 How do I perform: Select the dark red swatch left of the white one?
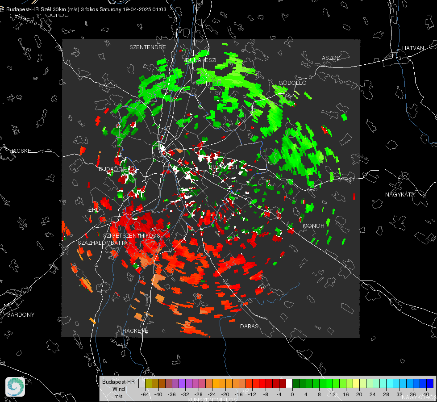[283, 384]
